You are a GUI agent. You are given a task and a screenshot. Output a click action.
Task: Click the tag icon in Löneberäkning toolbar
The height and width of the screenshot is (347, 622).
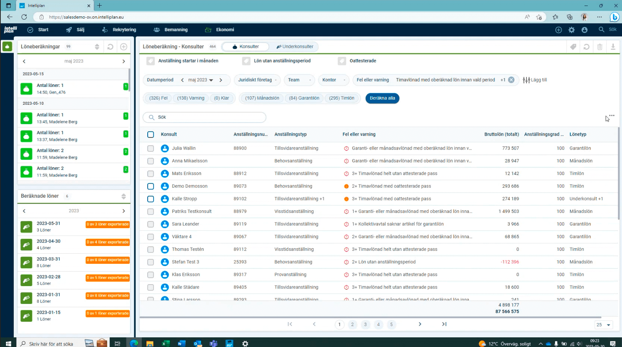tap(573, 47)
